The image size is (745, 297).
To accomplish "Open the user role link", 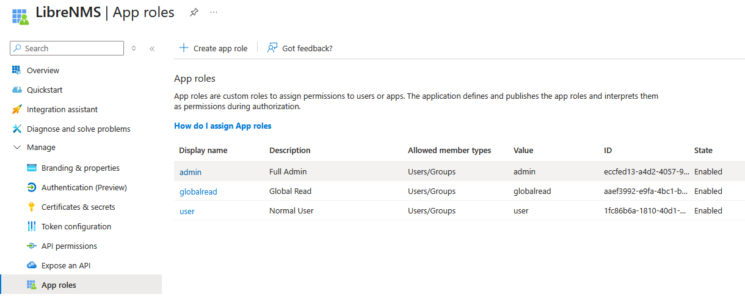I will click(x=187, y=211).
